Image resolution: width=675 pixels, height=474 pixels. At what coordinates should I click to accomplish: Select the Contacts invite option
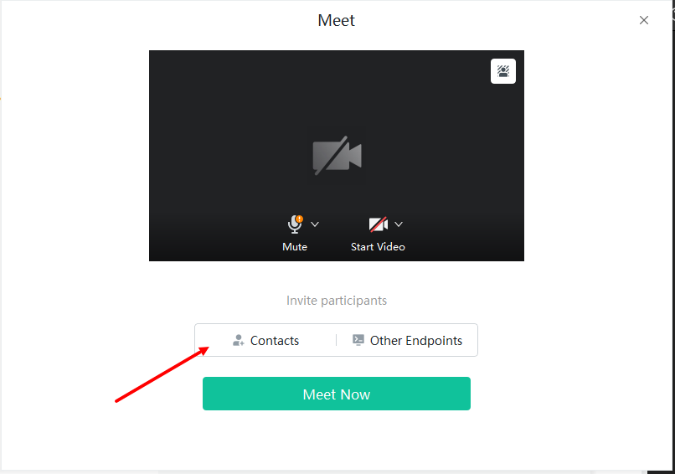265,340
